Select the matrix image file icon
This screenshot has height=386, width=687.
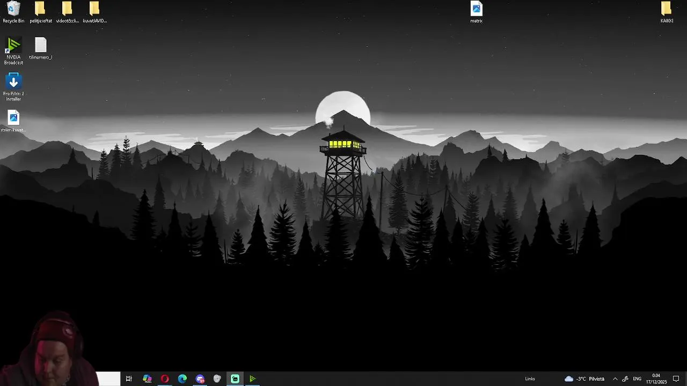tap(476, 12)
